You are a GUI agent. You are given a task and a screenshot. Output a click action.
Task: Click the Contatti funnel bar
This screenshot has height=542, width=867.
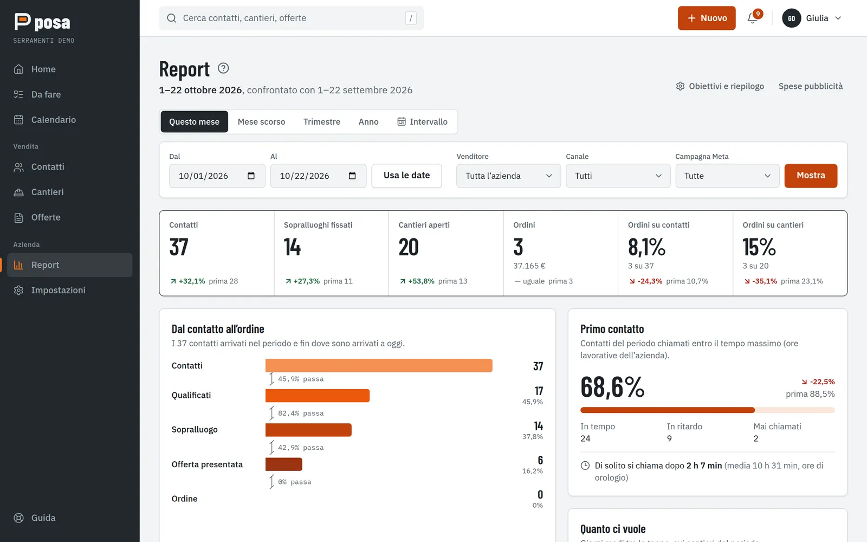coord(379,365)
